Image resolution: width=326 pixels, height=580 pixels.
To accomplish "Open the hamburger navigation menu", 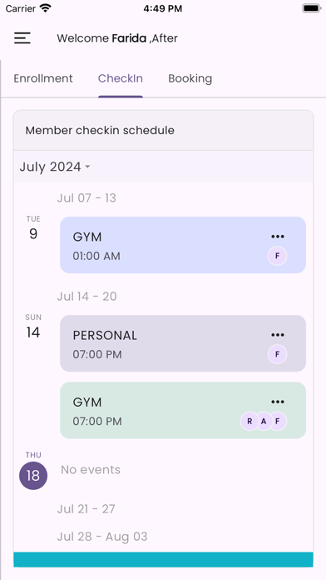I will tap(22, 38).
